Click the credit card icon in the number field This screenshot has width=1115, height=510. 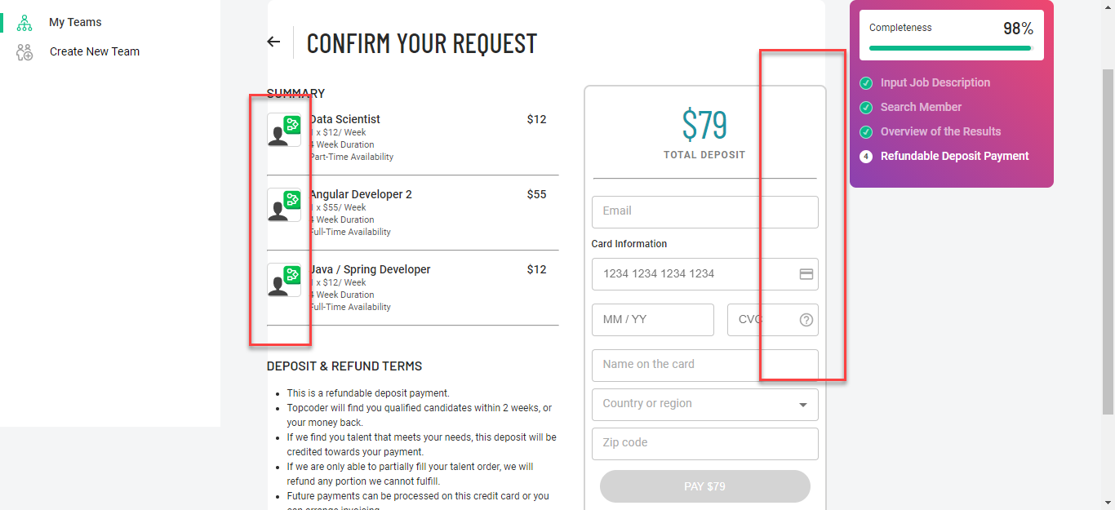pyautogui.click(x=806, y=274)
